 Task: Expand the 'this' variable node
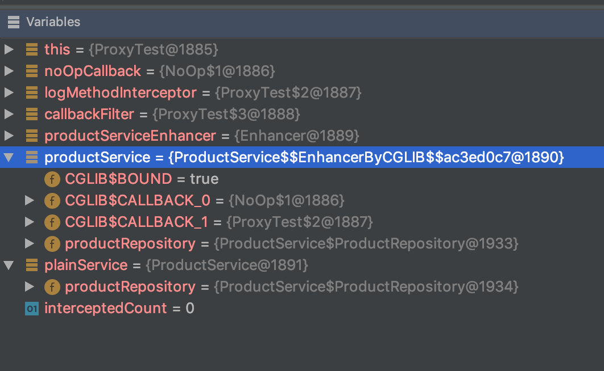pyautogui.click(x=9, y=49)
